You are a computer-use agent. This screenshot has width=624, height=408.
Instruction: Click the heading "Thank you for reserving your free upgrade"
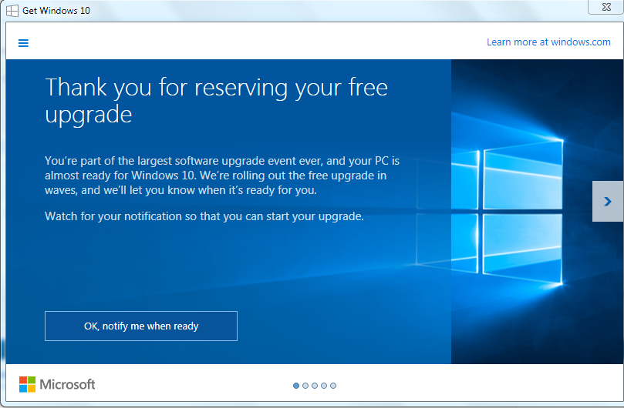pyautogui.click(x=216, y=101)
